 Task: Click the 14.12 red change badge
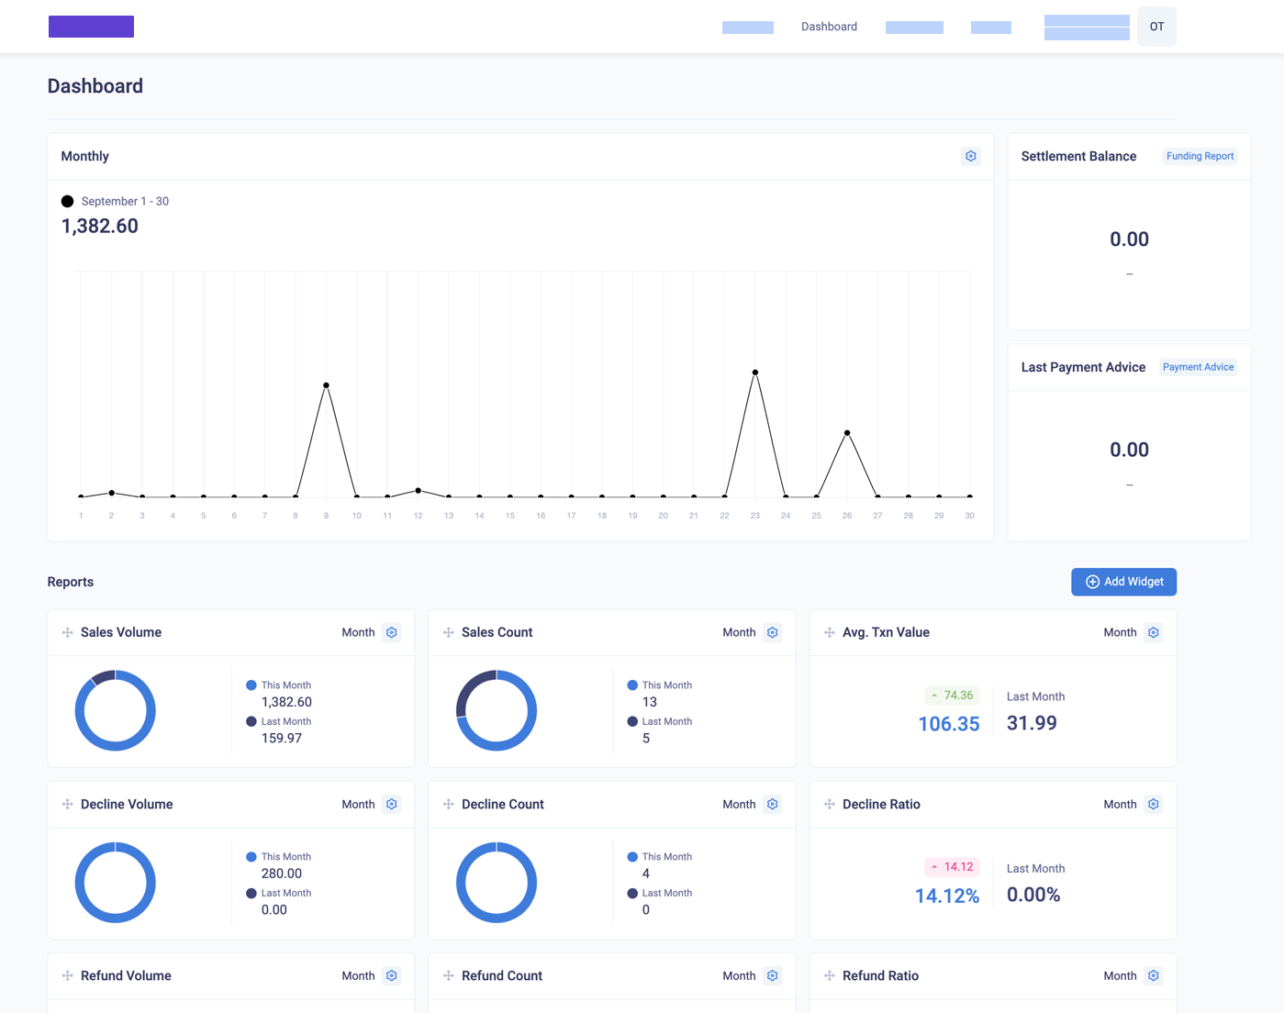953,867
